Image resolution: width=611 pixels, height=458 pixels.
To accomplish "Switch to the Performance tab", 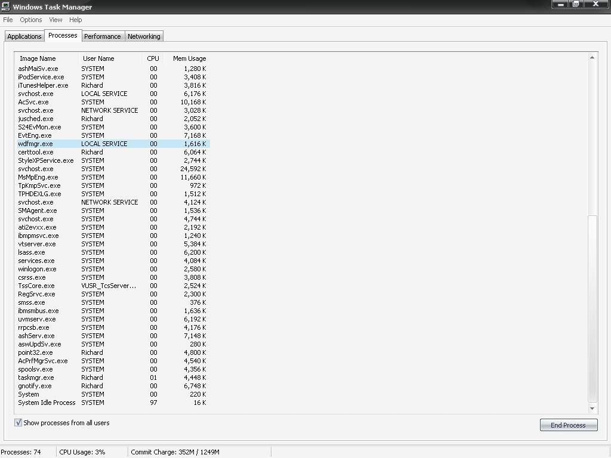I will point(103,36).
